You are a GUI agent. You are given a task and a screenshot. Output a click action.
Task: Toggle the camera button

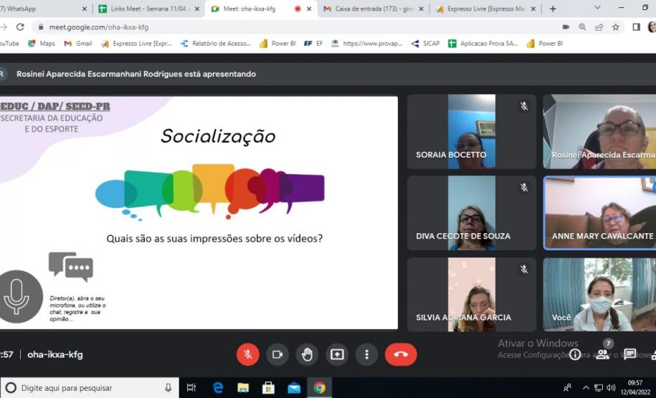[x=277, y=354]
